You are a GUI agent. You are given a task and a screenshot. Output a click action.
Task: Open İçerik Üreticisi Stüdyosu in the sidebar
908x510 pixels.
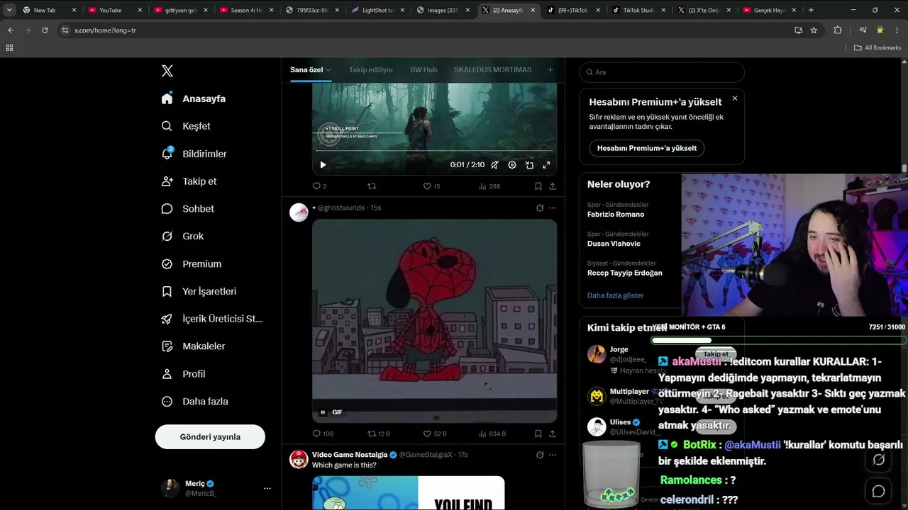point(212,319)
